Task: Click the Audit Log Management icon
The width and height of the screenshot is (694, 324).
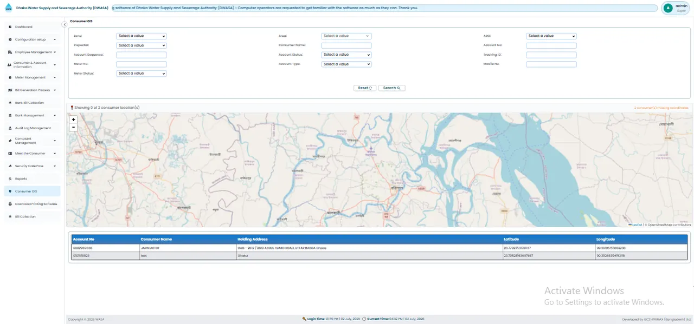Action: [x=10, y=128]
